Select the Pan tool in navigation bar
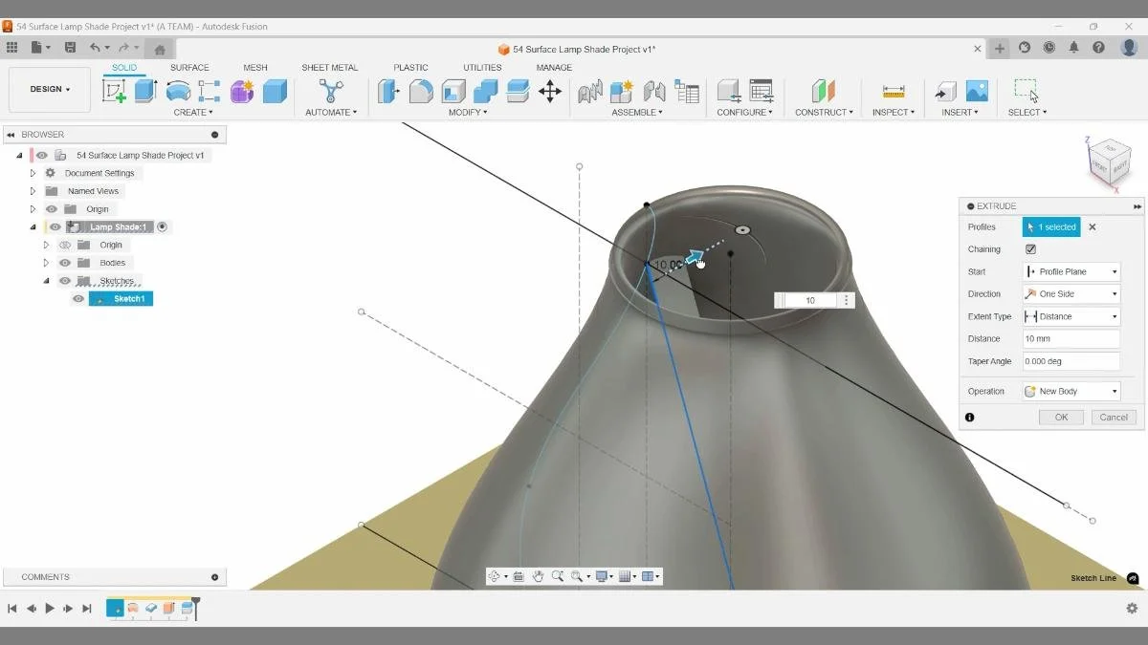Viewport: 1148px width, 645px height. point(538,575)
